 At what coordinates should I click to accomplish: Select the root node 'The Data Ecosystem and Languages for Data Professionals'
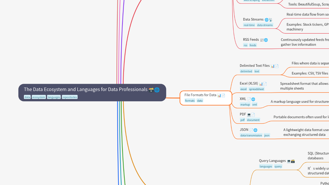click(92, 92)
